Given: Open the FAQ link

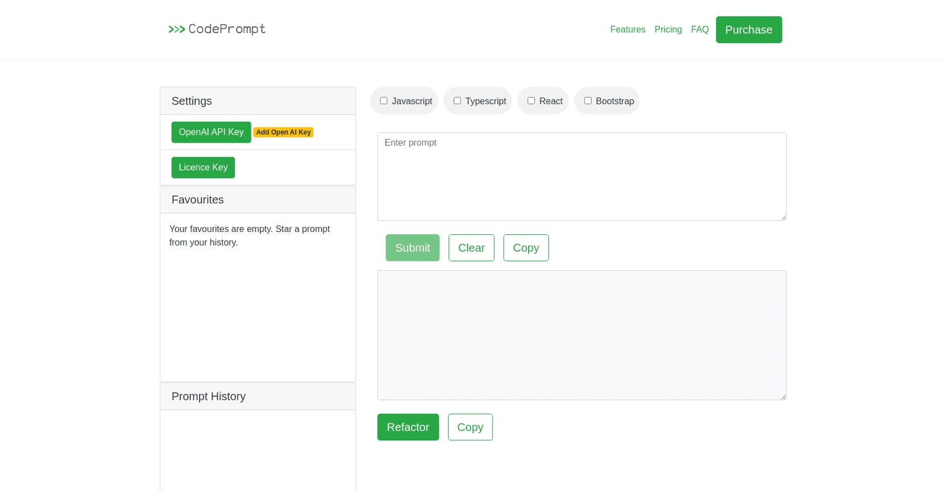Looking at the screenshot, I should [x=699, y=29].
